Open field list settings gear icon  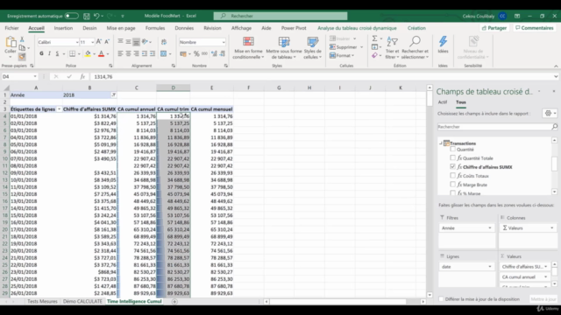point(548,113)
